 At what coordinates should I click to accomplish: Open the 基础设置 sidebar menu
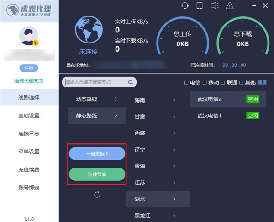tap(29, 115)
